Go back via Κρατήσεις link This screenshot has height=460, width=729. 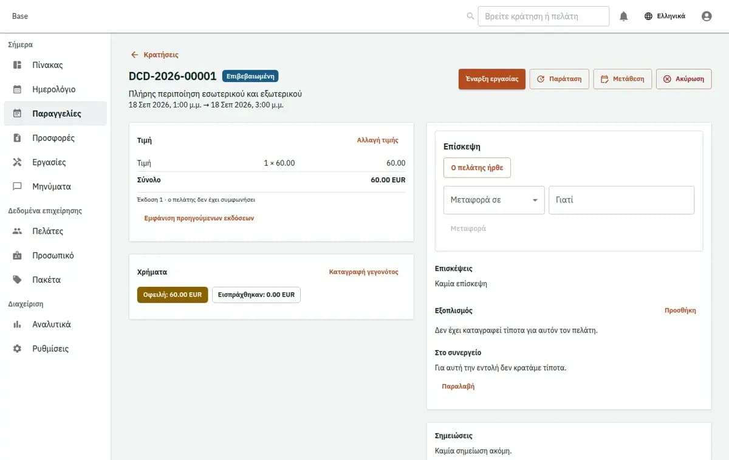tap(155, 55)
